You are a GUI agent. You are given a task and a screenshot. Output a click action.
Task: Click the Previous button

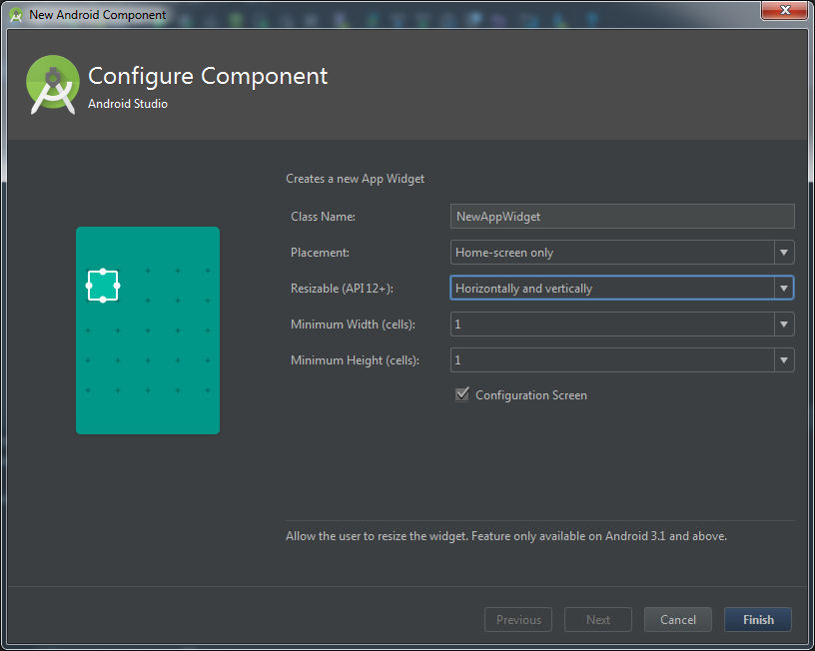click(518, 620)
